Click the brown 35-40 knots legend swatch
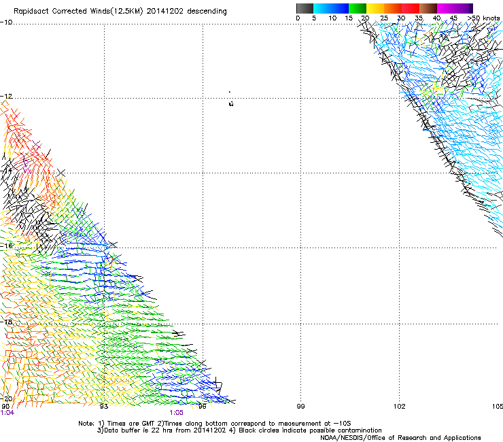Image resolution: width=503 pixels, height=442 pixels. 428,8
